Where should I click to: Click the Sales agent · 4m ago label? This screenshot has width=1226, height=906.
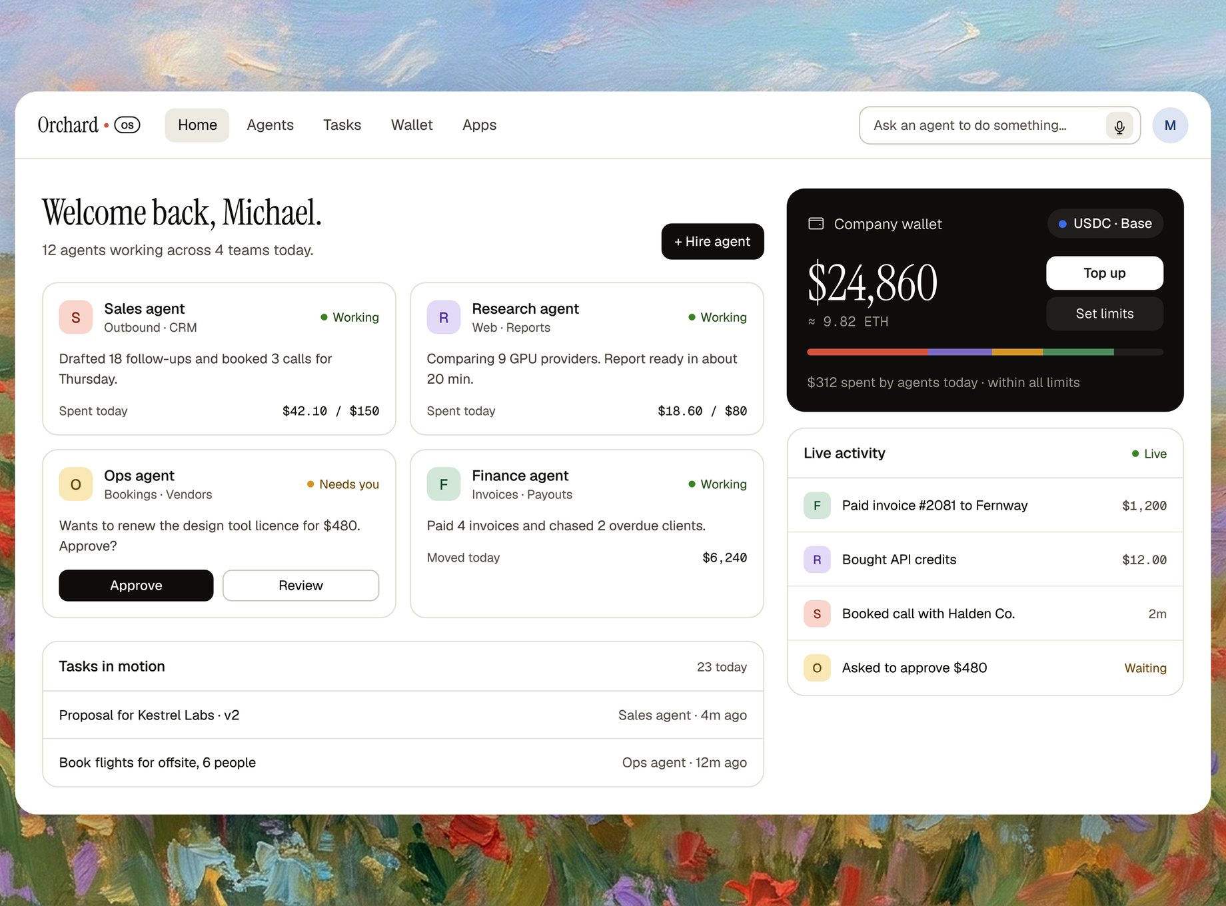pos(682,715)
